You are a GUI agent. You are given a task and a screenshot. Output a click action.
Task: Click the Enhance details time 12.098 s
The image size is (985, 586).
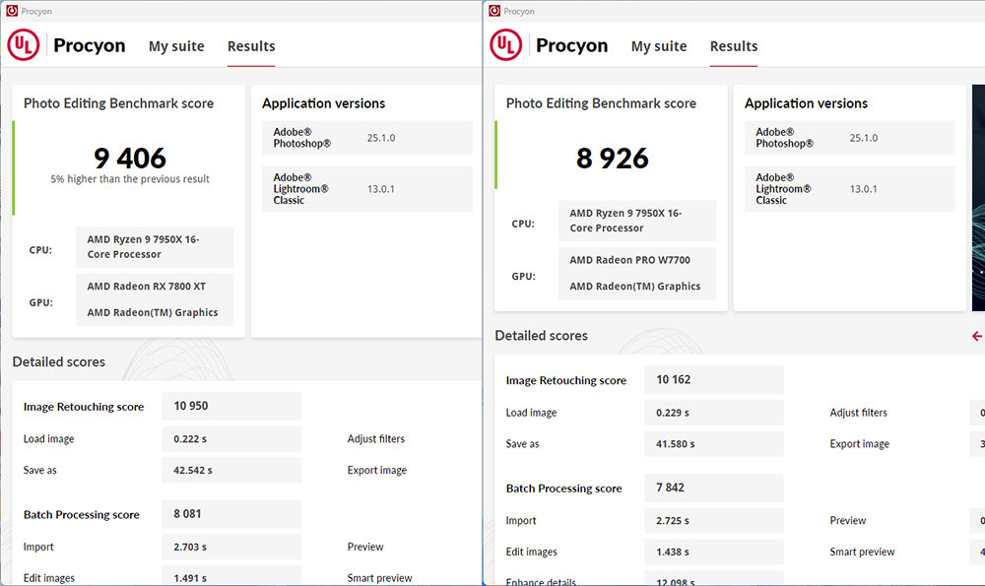676,581
